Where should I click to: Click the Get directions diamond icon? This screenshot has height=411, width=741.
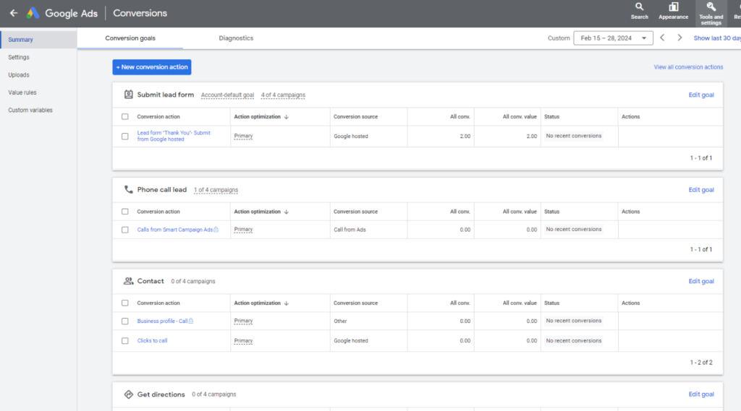(x=129, y=394)
